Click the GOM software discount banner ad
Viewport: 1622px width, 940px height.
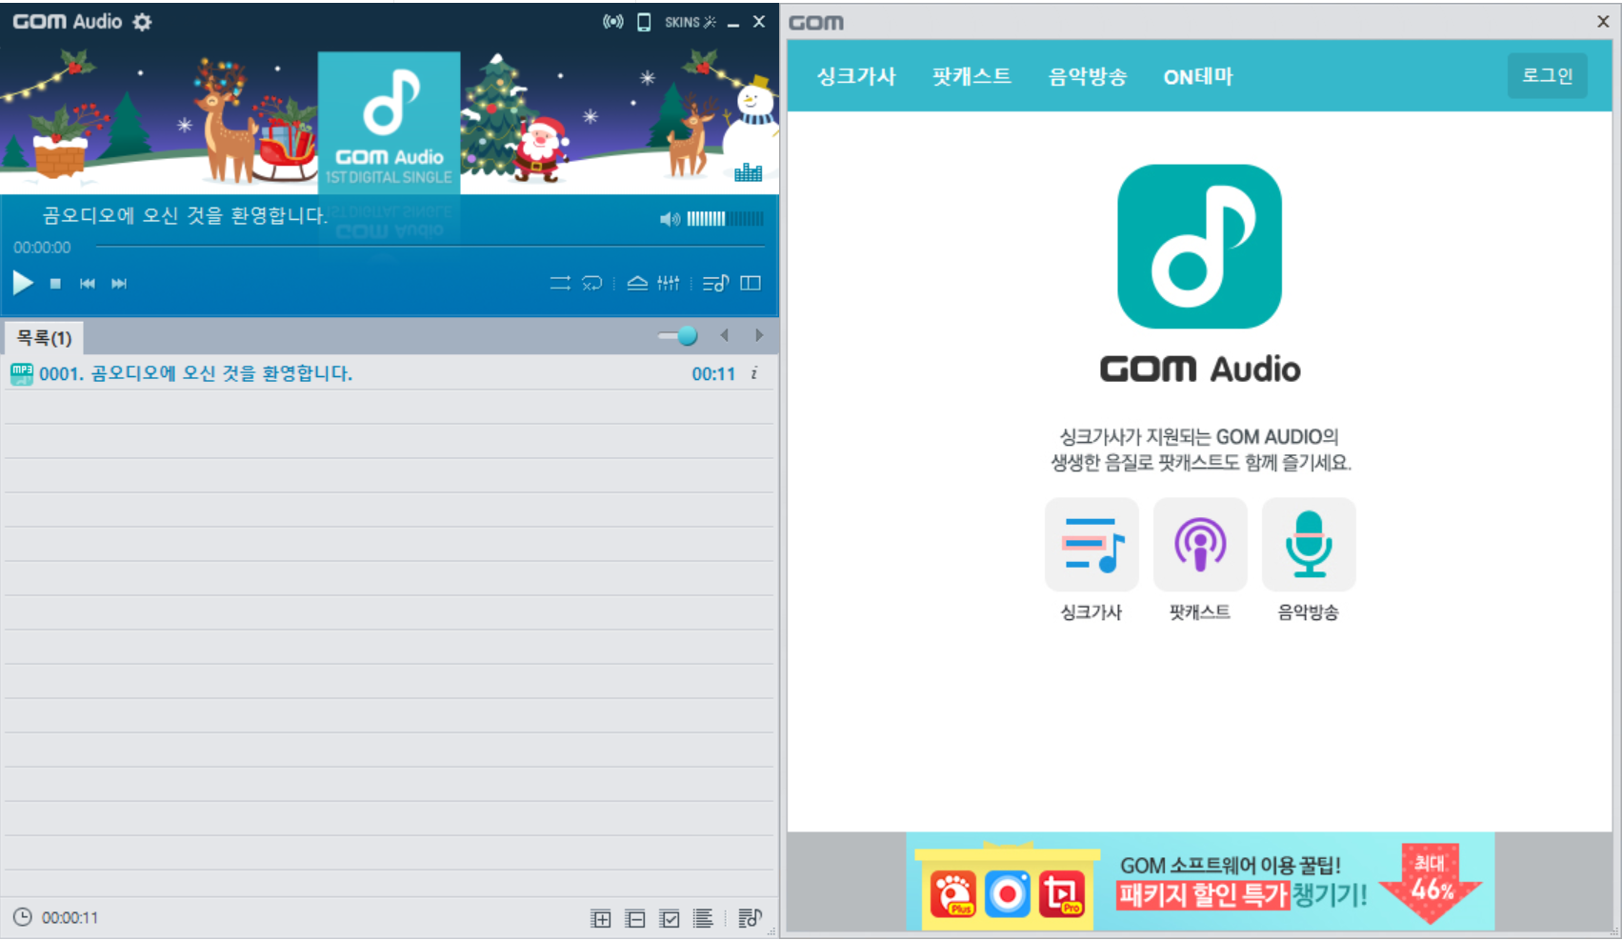1200,882
